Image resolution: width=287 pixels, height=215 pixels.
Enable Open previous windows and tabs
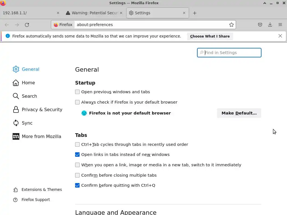(77, 92)
